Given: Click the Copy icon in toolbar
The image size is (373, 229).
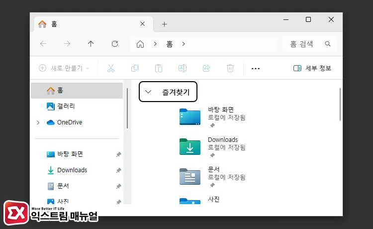Looking at the screenshot, I should 135,68.
